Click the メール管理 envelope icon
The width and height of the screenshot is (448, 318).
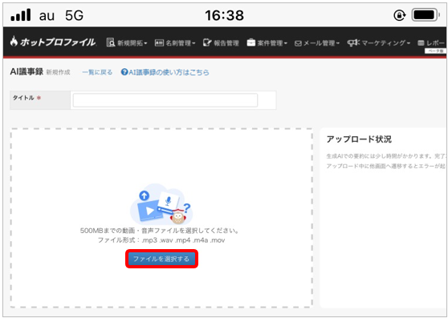click(298, 43)
